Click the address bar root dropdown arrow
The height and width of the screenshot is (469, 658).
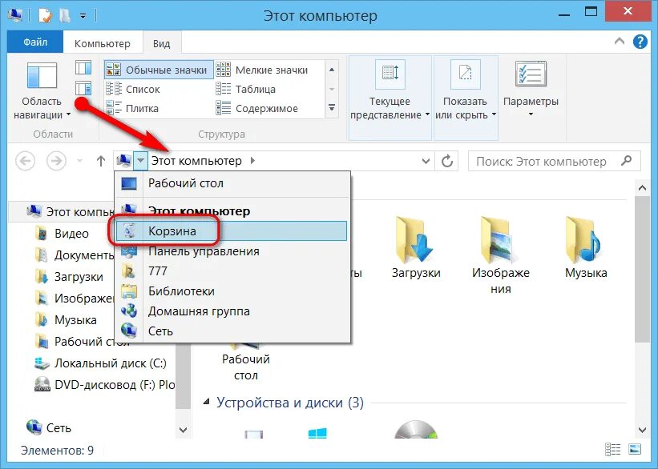(x=141, y=161)
